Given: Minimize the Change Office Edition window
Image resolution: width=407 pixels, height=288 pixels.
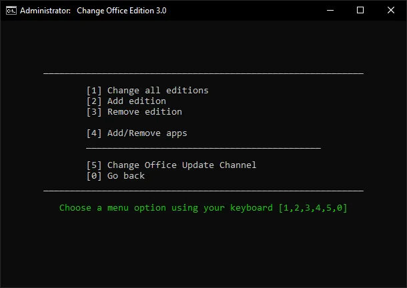Looking at the screenshot, I should pos(330,11).
